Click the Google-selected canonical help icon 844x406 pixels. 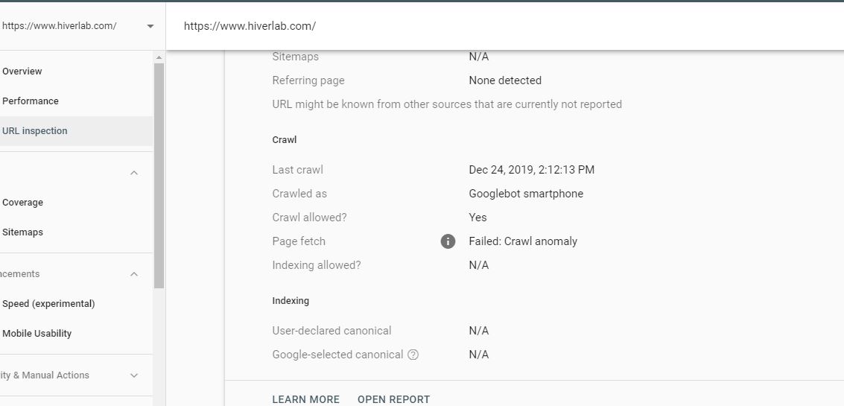[413, 355]
